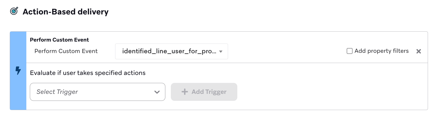Click the Perform Custom Event row label
The height and width of the screenshot is (119, 437).
[x=66, y=51]
